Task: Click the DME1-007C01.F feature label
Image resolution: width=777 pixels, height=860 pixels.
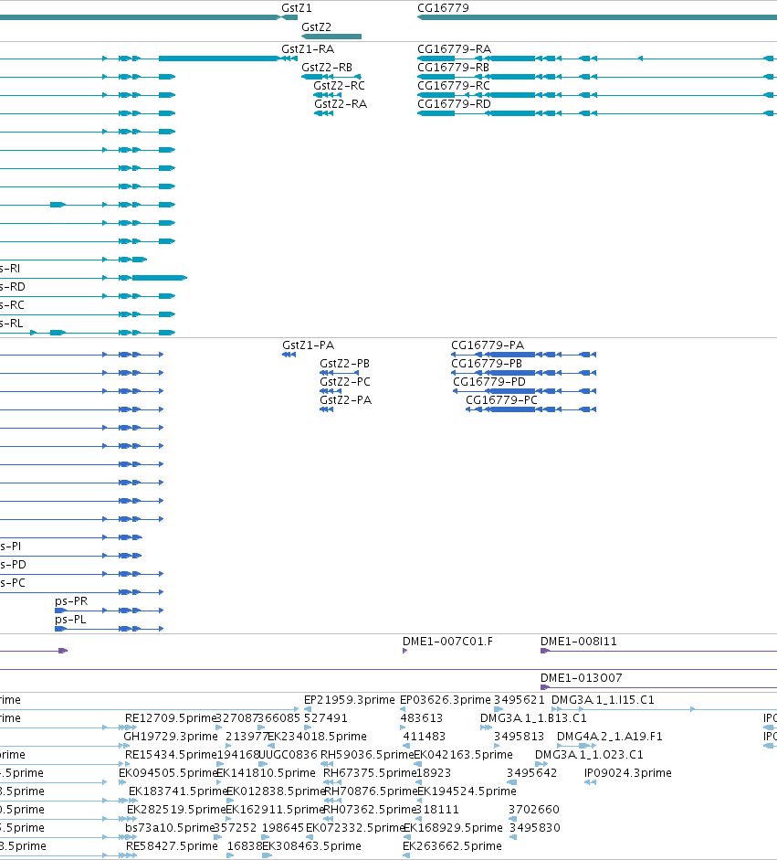Action: (447, 642)
